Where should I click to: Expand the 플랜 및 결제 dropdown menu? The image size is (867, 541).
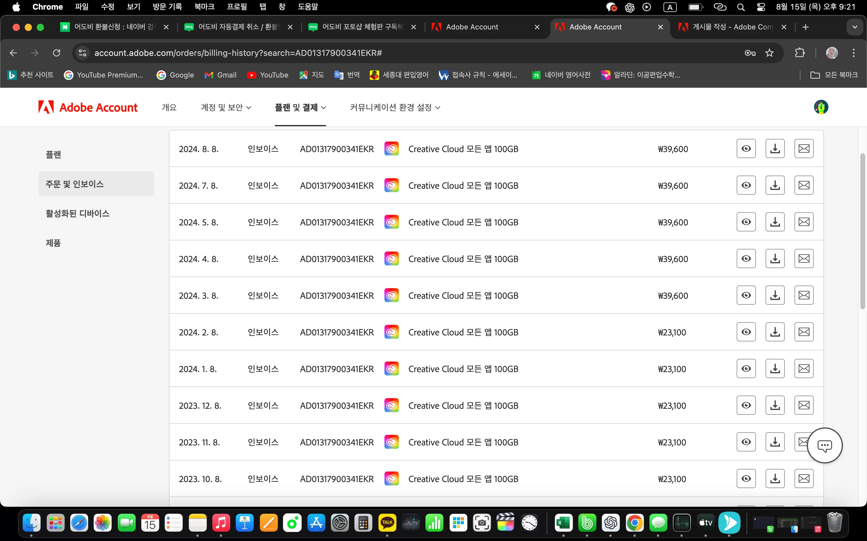pyautogui.click(x=300, y=107)
